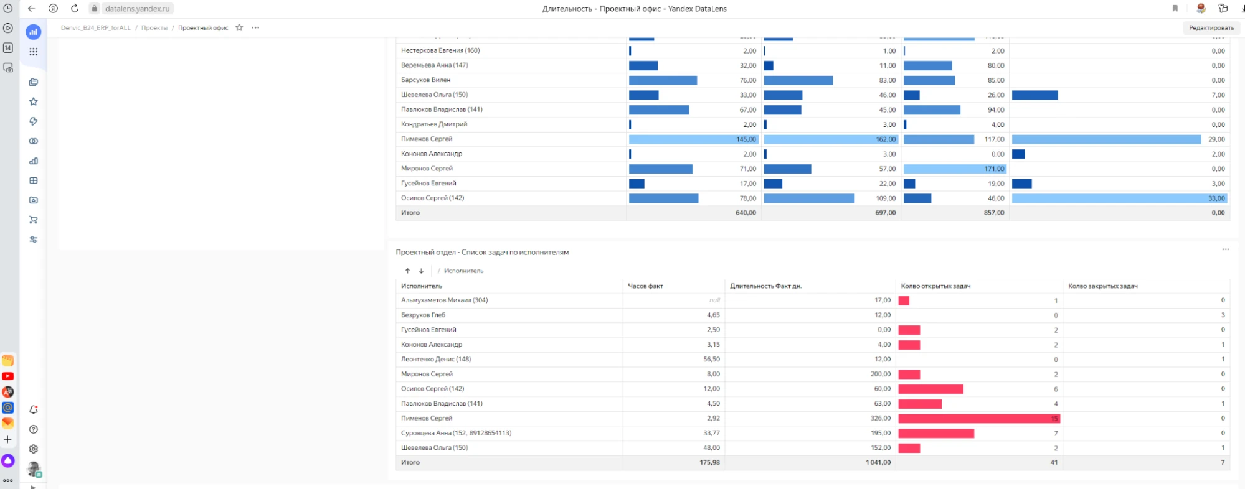Sort by Колво открытых задач column header
The height and width of the screenshot is (489, 1245).
coord(935,286)
